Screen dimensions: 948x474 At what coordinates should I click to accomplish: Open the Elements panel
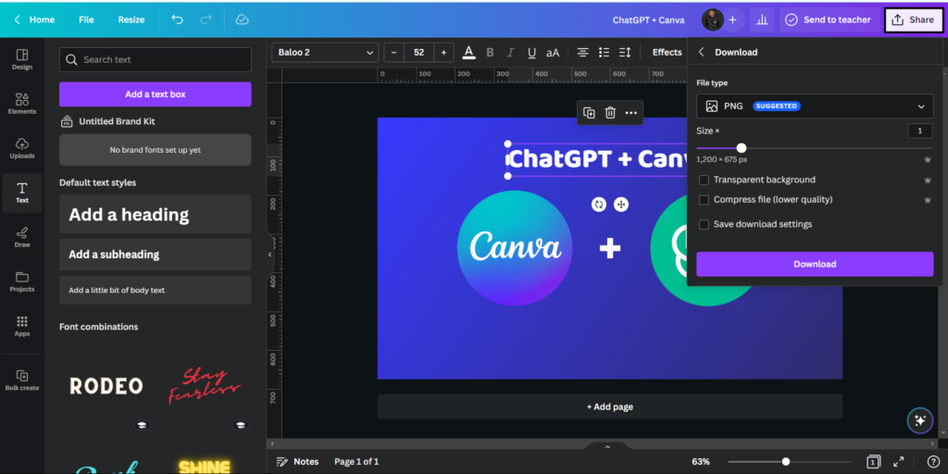click(x=22, y=104)
